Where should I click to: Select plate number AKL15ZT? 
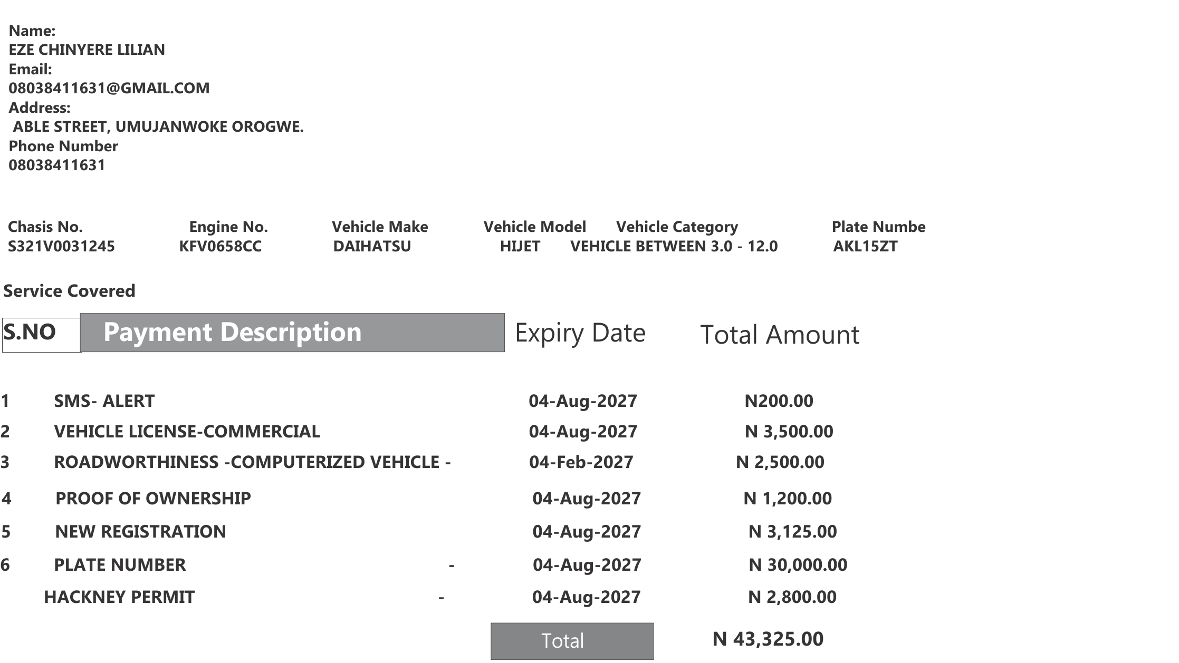coord(865,247)
